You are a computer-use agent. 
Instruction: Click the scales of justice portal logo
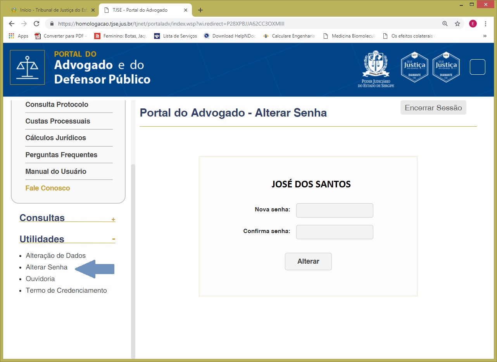click(27, 67)
